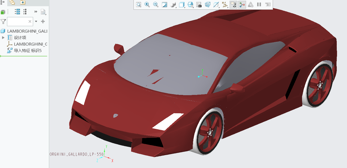Toggle the annotation display eye icon
This screenshot has height=168, width=347.
pos(233,5)
